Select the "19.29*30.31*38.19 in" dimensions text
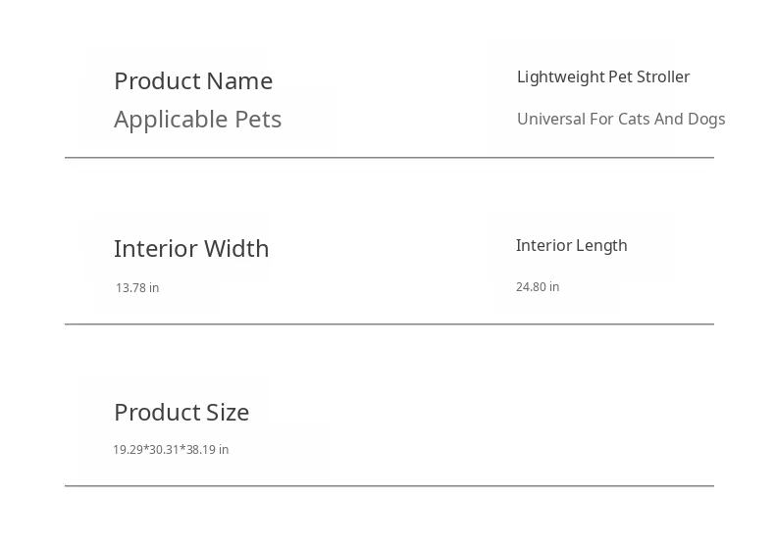 point(171,449)
